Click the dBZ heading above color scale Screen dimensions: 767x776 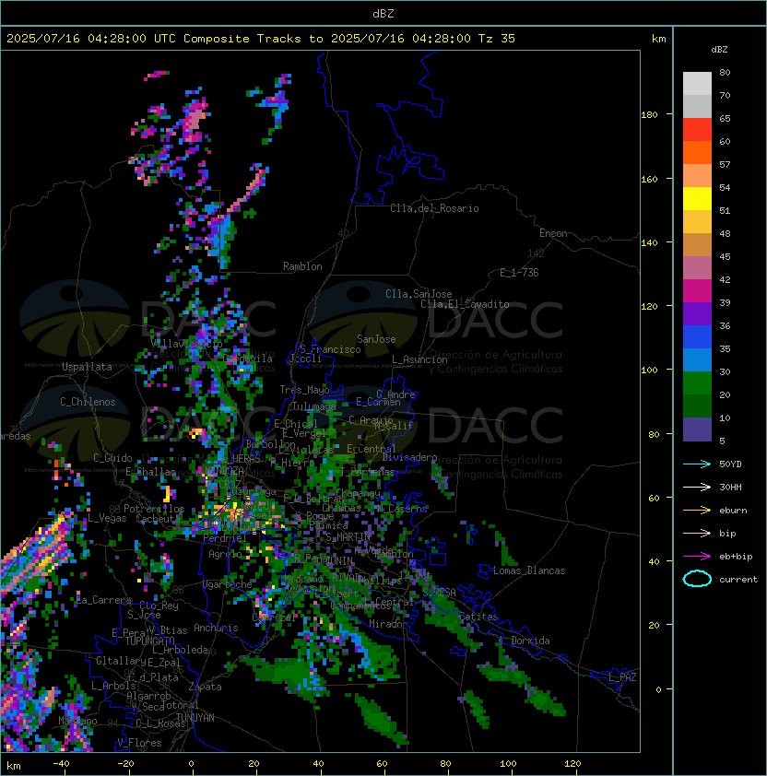719,50
